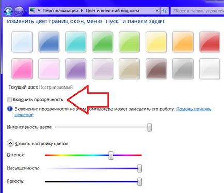Enable the «Включить прозрачность» checkbox
Viewport: 224px width, 193px height.
[x=9, y=100]
